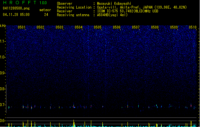Click the 0509 time marker
The height and width of the screenshot is (127, 200).
tap(174, 27)
